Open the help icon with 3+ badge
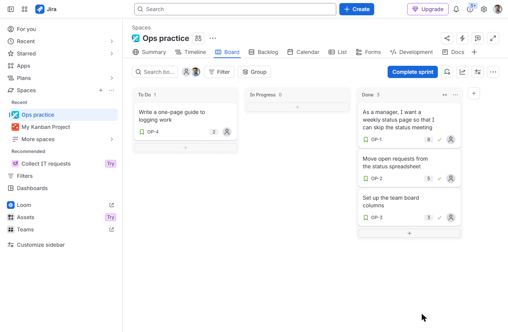The height and width of the screenshot is (332, 508). click(470, 9)
